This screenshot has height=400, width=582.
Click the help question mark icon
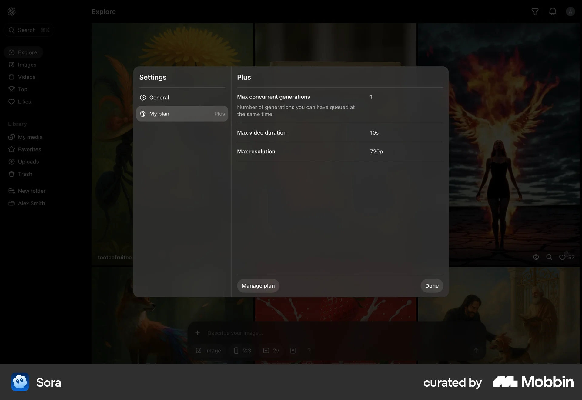click(x=309, y=351)
